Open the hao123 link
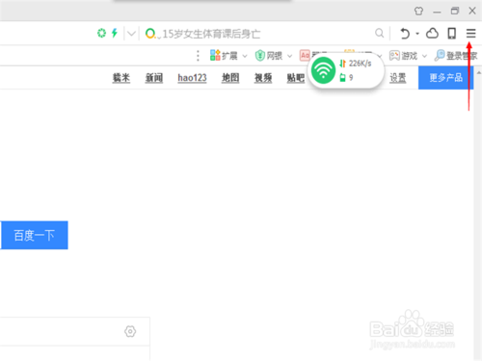This screenshot has height=361, width=482. pos(192,78)
